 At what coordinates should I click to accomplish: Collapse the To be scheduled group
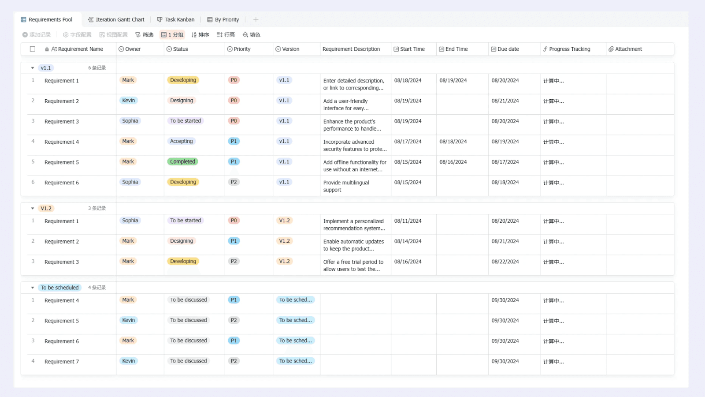pyautogui.click(x=33, y=288)
